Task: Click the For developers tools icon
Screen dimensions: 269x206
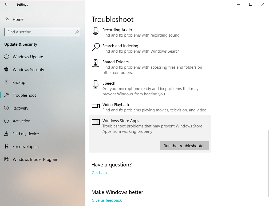Action: pyautogui.click(x=6, y=147)
